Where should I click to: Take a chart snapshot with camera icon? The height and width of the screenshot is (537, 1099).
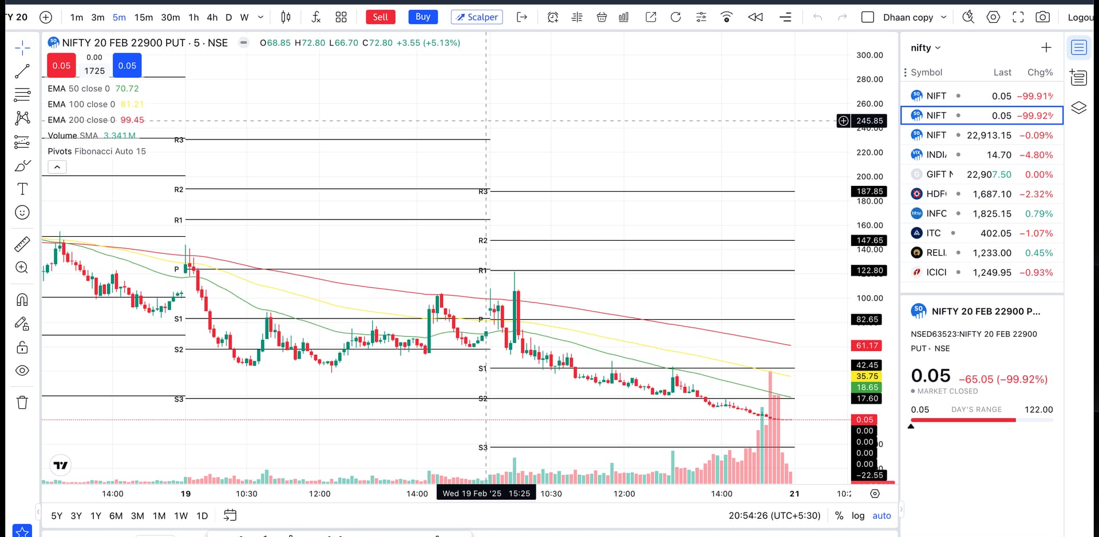click(1043, 17)
